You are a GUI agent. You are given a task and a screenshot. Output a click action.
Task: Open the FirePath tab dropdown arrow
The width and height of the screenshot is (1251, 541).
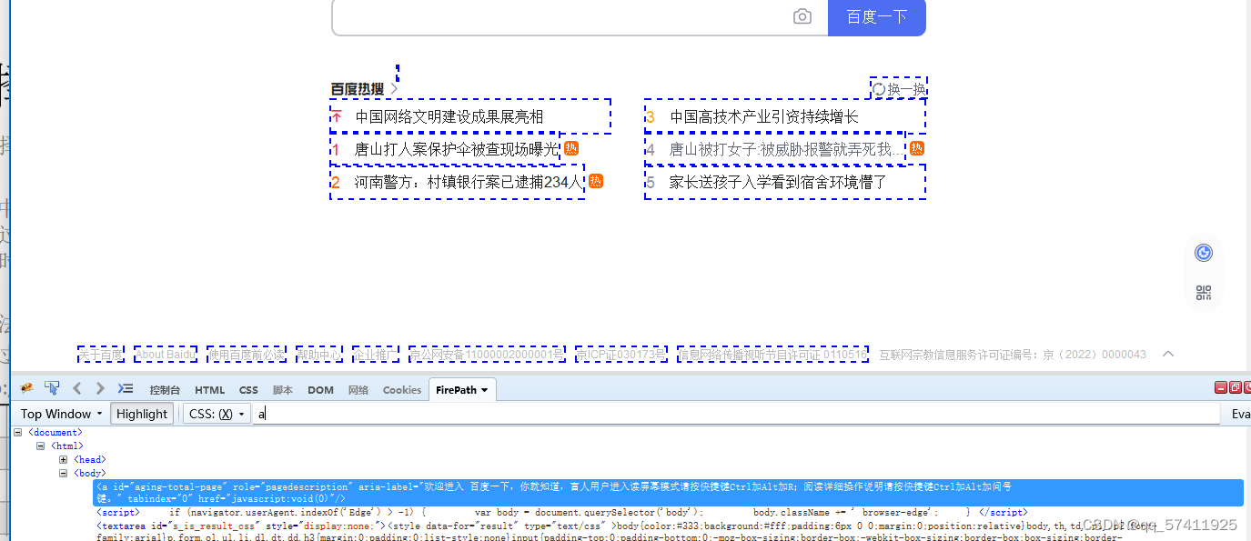tap(483, 389)
